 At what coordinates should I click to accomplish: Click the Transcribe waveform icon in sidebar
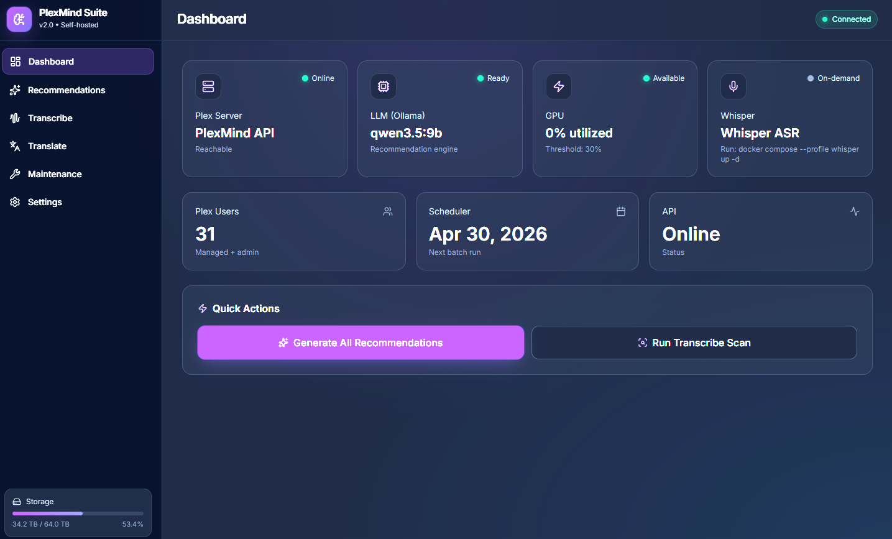[15, 118]
